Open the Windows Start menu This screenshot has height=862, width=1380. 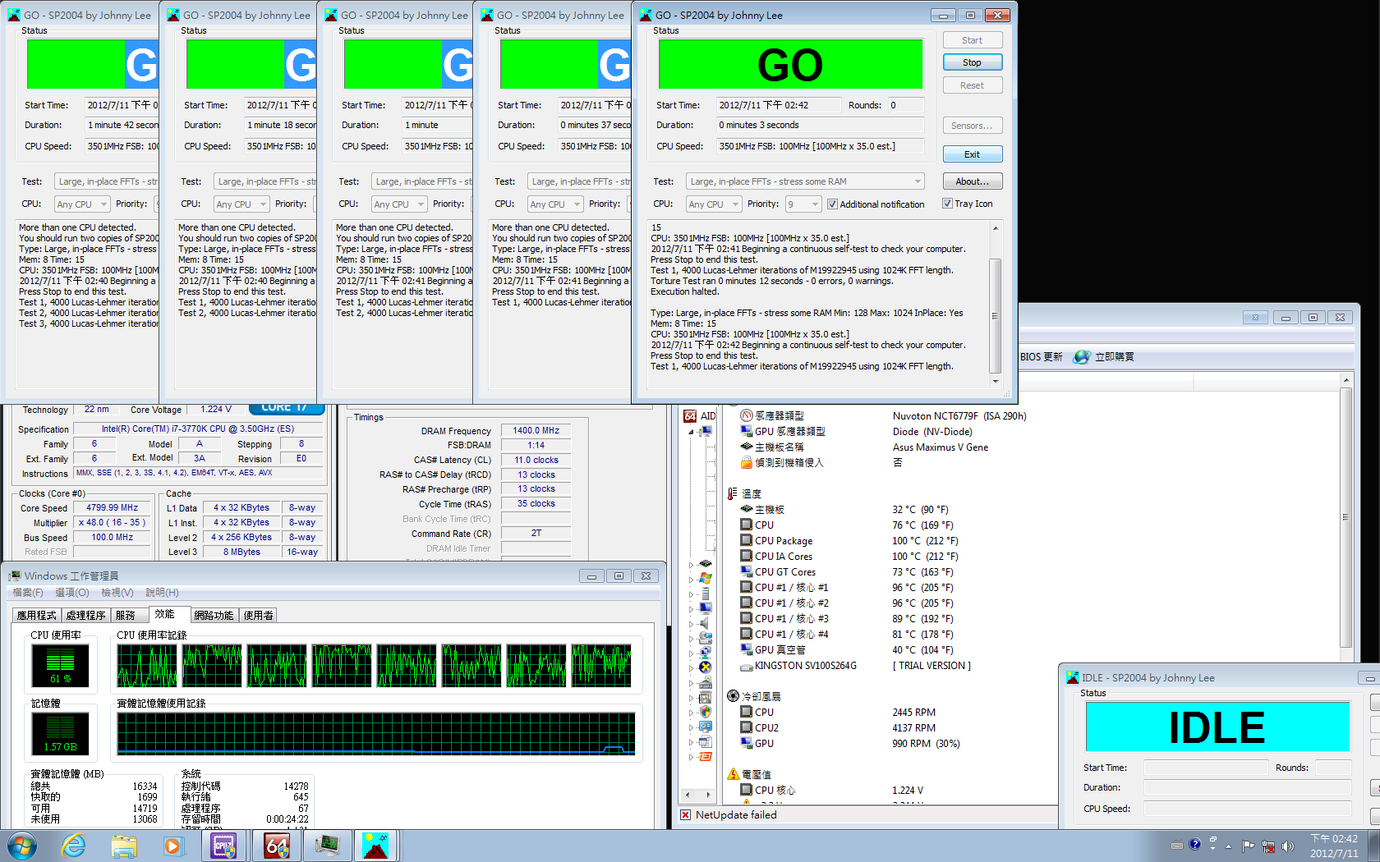(21, 845)
